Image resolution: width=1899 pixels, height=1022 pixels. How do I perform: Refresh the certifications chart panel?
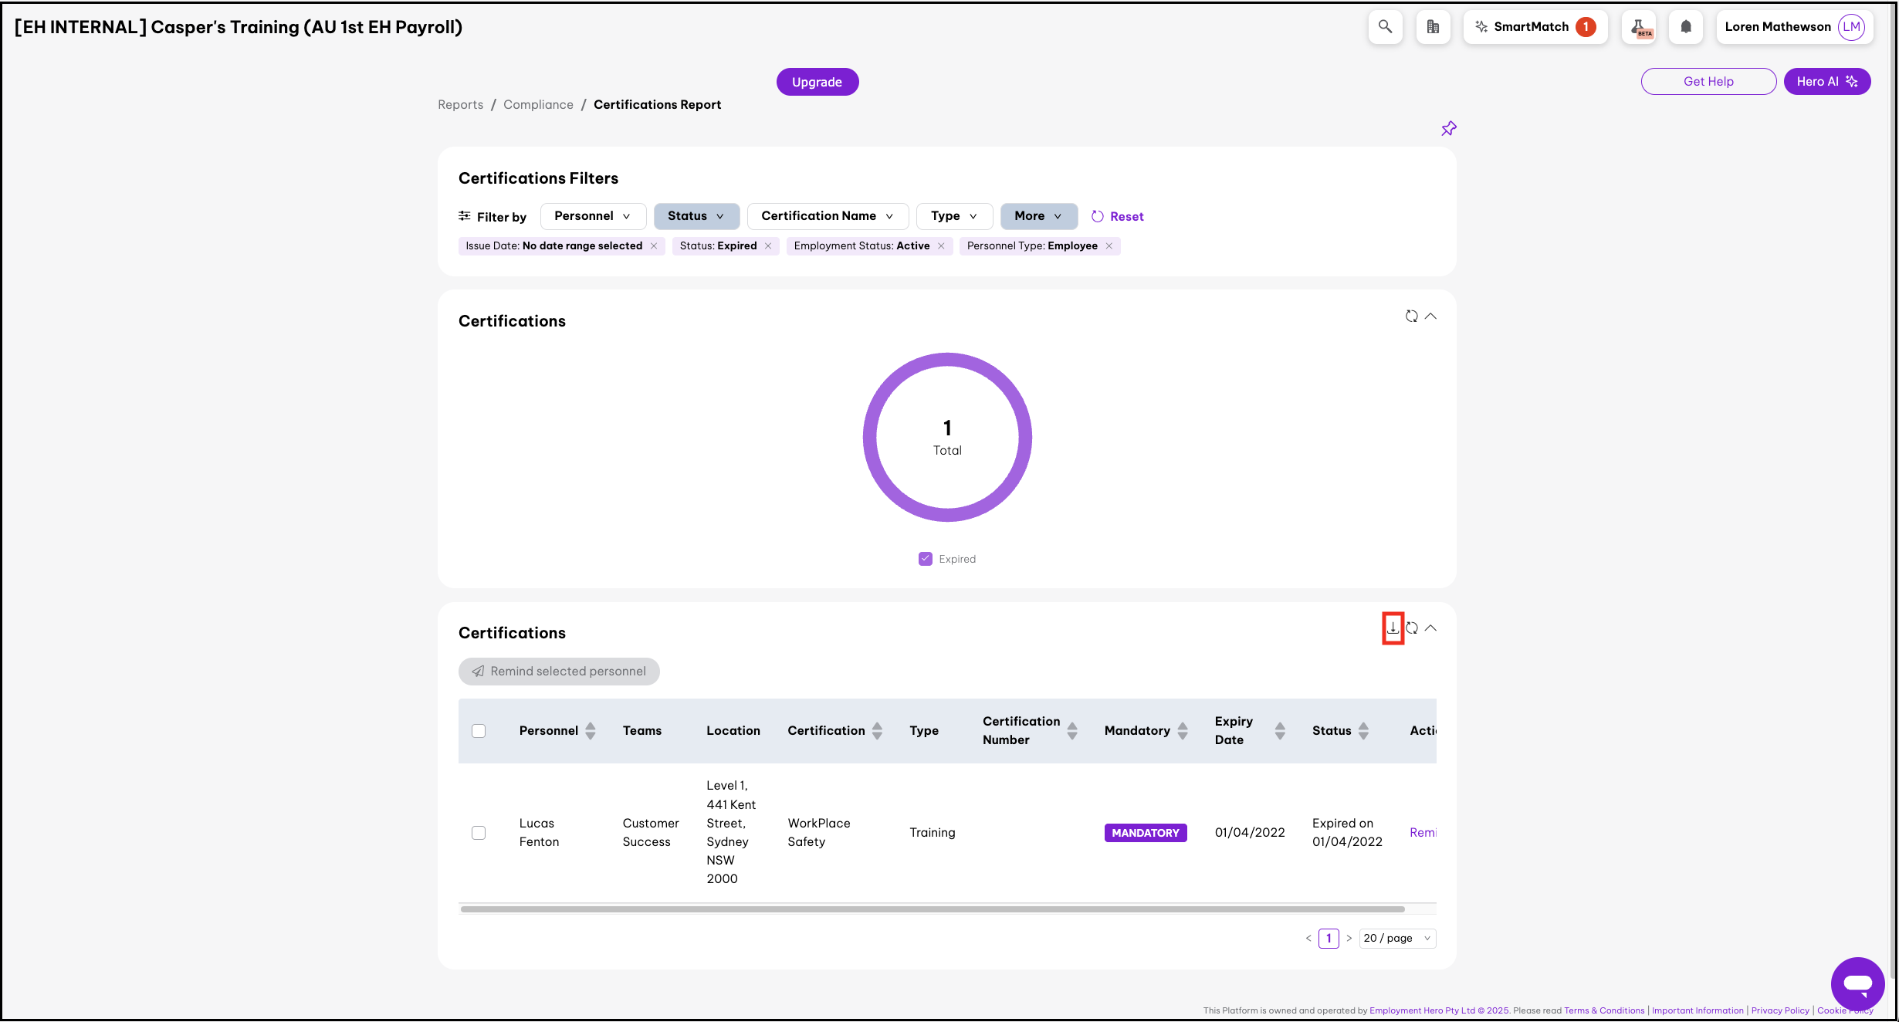(x=1412, y=316)
